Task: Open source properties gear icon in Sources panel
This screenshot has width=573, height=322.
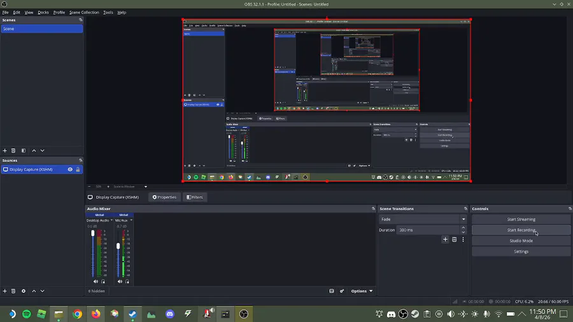Action: (x=24, y=291)
